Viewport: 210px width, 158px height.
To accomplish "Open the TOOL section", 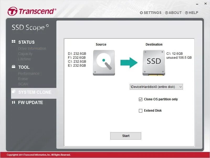I will point(24,67).
